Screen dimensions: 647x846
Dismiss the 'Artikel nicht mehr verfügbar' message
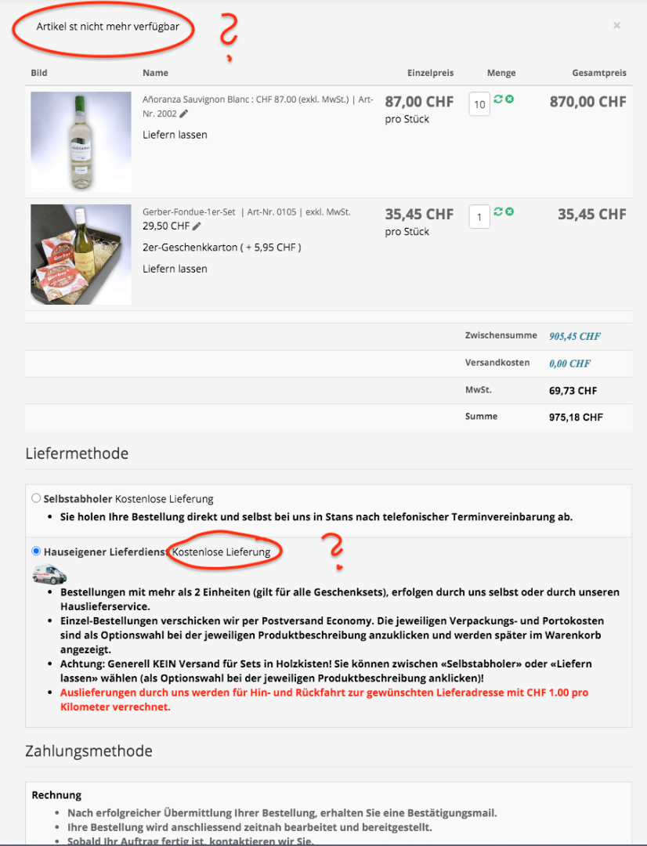pos(616,25)
